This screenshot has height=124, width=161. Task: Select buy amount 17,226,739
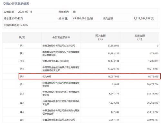coord(113,69)
